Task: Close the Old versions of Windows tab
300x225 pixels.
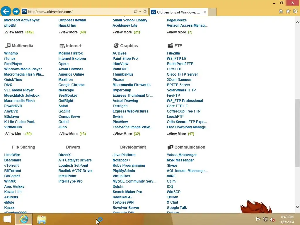Action: 205,12
